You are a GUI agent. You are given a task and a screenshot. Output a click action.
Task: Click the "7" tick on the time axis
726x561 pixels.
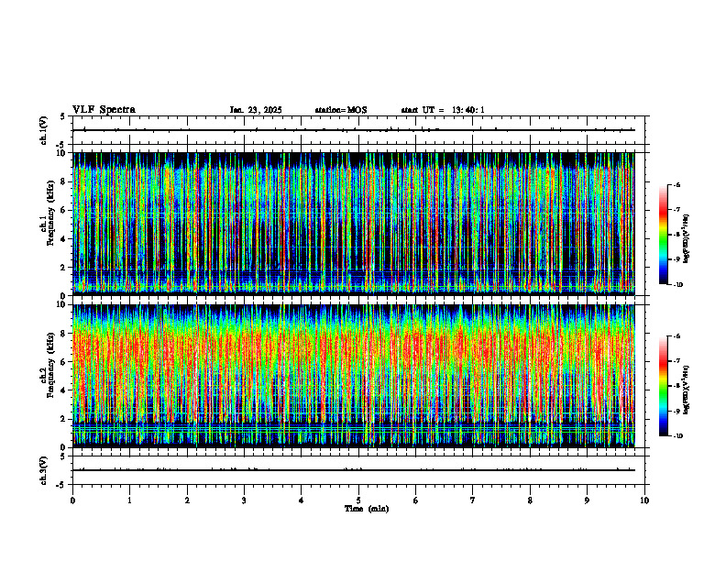click(x=473, y=500)
